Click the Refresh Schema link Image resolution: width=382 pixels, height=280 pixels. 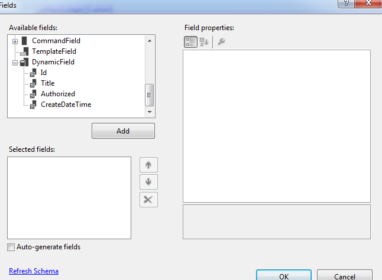pos(34,271)
